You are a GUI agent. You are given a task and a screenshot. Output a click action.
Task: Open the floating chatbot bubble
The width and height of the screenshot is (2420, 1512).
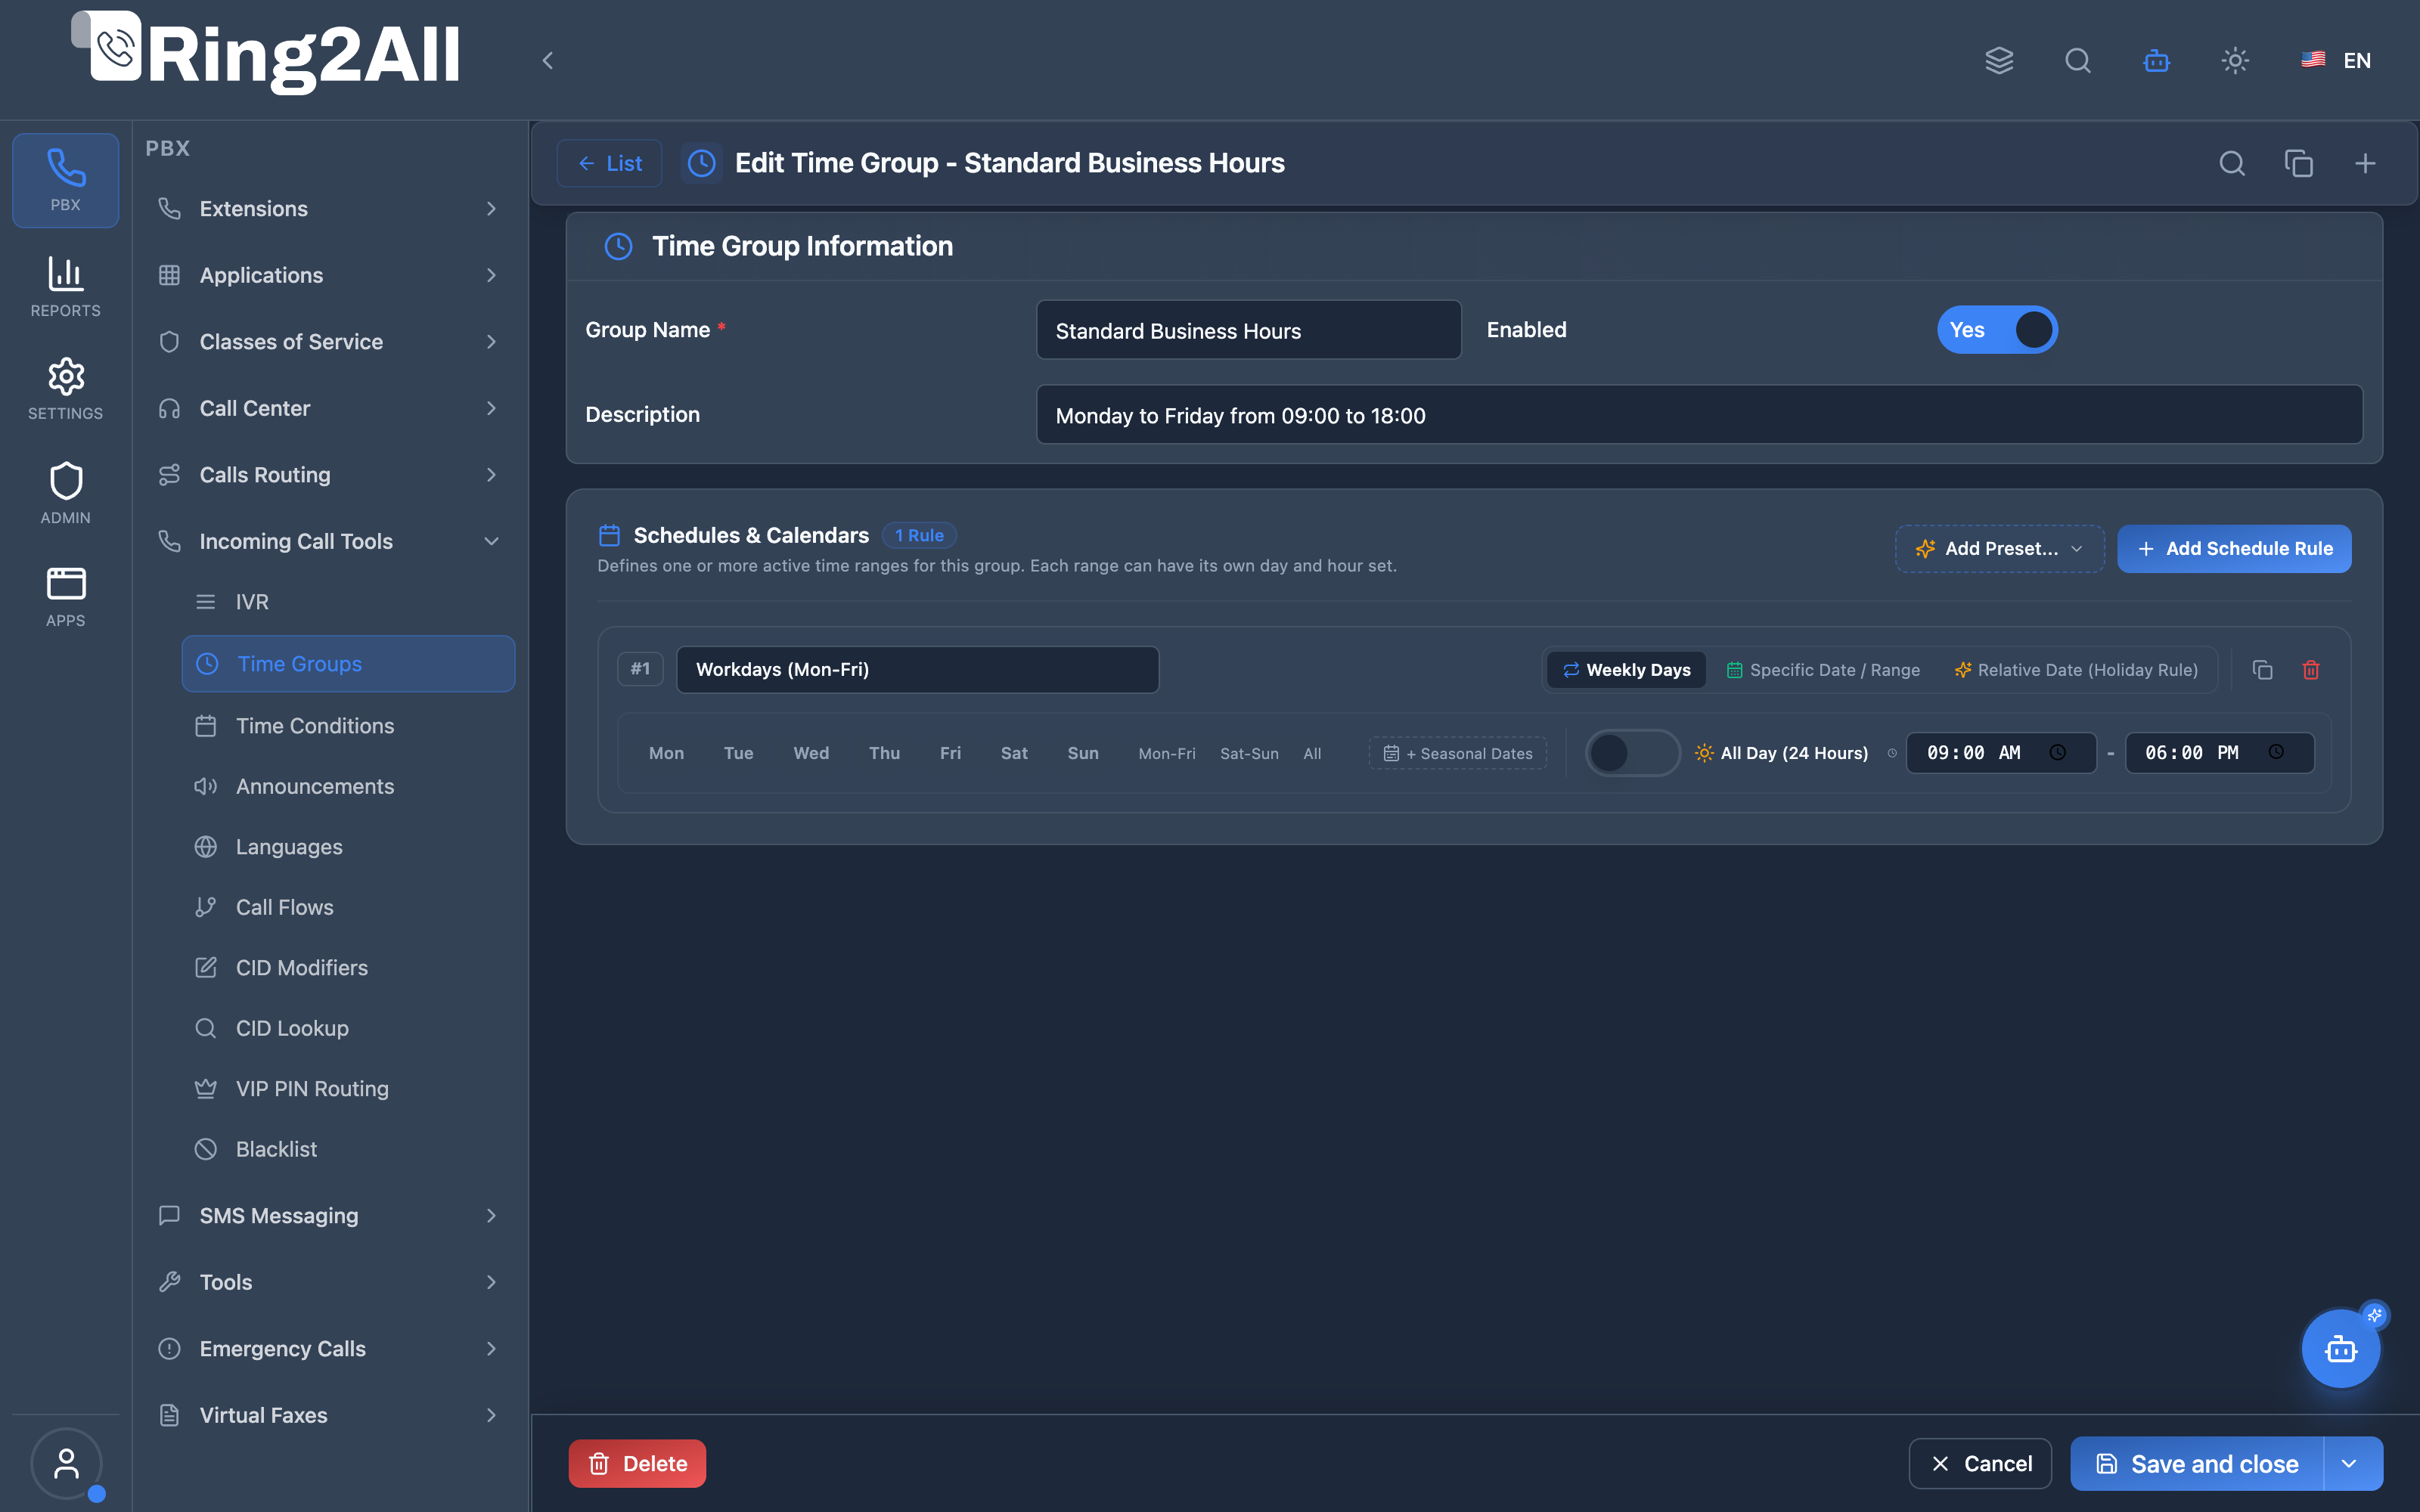coord(2341,1349)
